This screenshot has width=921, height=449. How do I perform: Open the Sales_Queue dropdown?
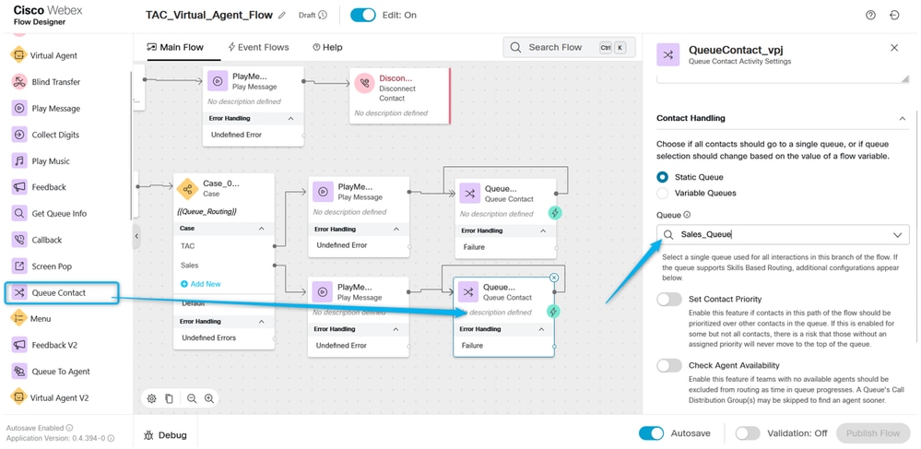pos(898,235)
